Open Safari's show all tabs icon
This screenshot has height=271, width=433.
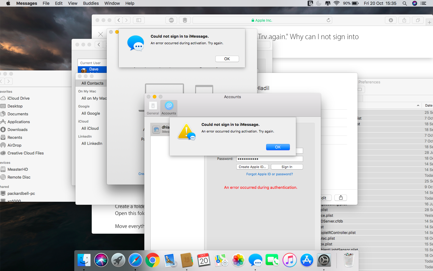[x=418, y=20]
